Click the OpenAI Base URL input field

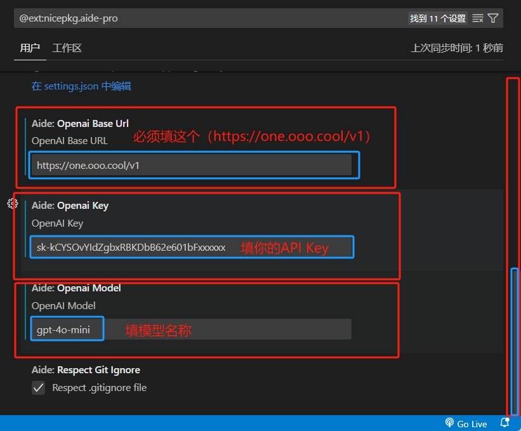[x=191, y=165]
